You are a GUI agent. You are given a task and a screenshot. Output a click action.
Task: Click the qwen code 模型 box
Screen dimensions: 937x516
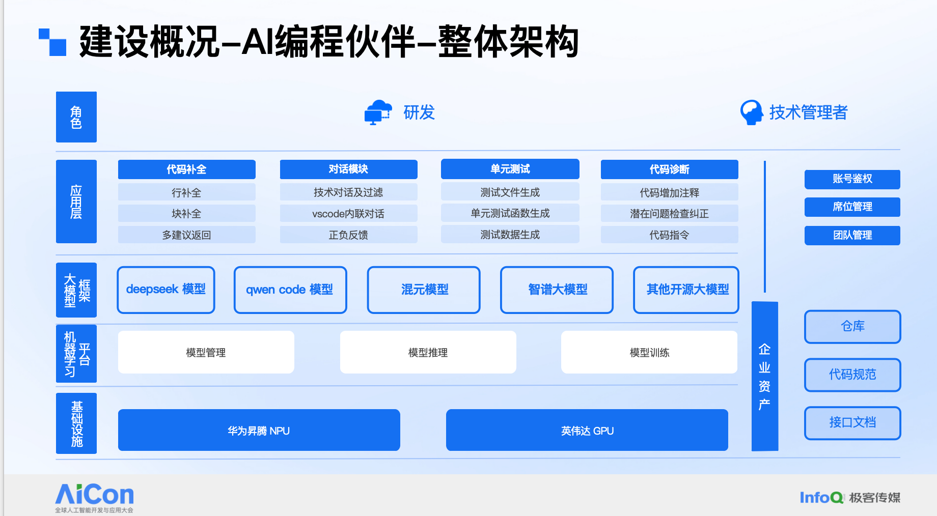[290, 290]
